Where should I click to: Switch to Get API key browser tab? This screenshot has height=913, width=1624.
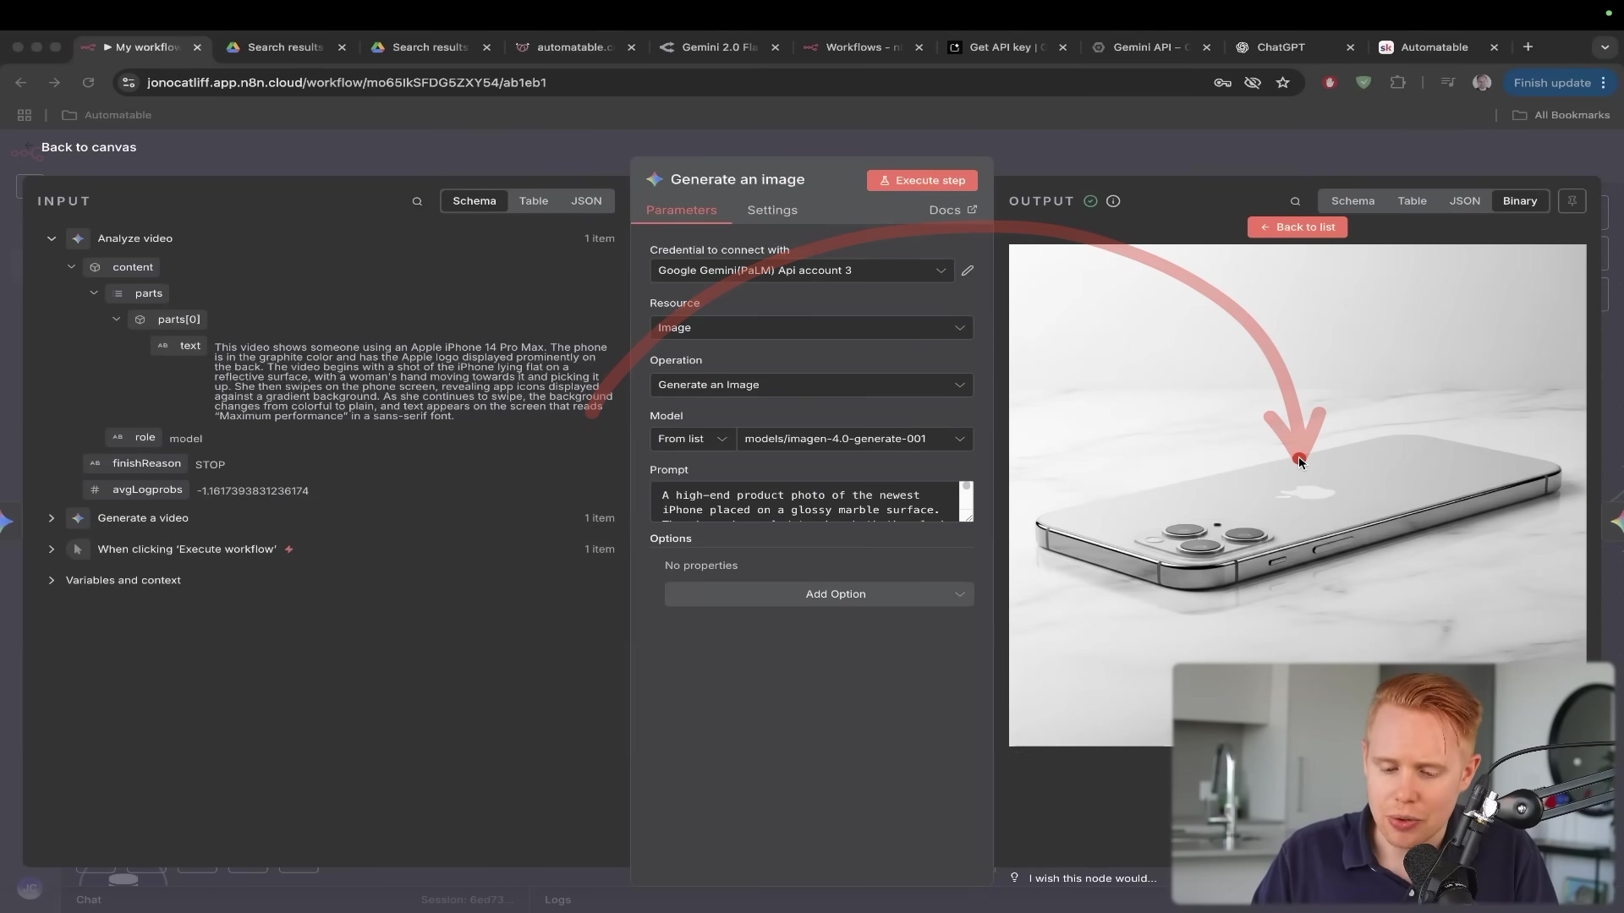click(x=1007, y=47)
